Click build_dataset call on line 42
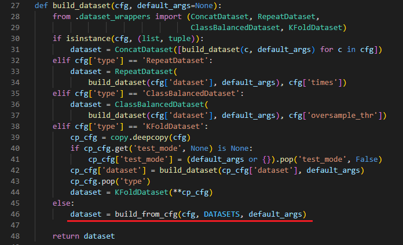The width and height of the screenshot is (403, 245). (x=188, y=170)
